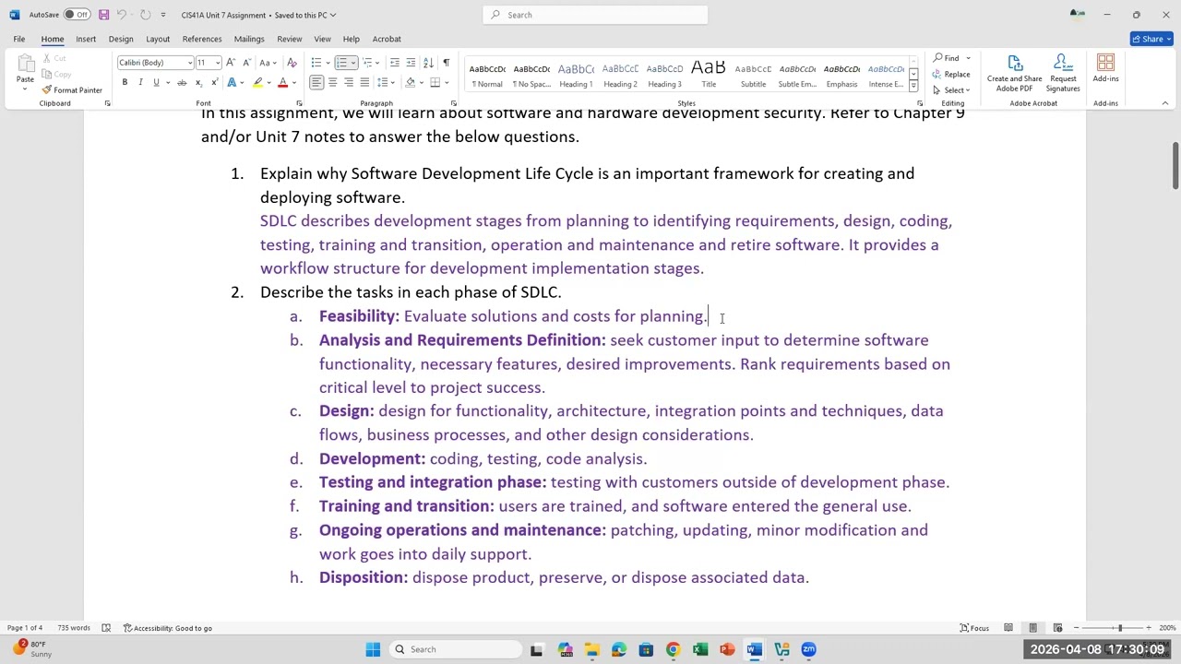
Task: Apply the Heading 1 style
Action: click(x=576, y=74)
